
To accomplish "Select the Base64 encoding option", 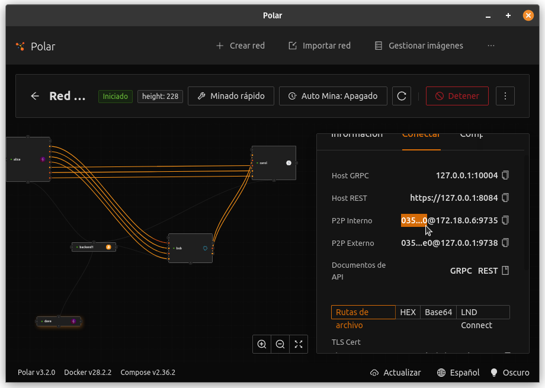I will pyautogui.click(x=438, y=312).
